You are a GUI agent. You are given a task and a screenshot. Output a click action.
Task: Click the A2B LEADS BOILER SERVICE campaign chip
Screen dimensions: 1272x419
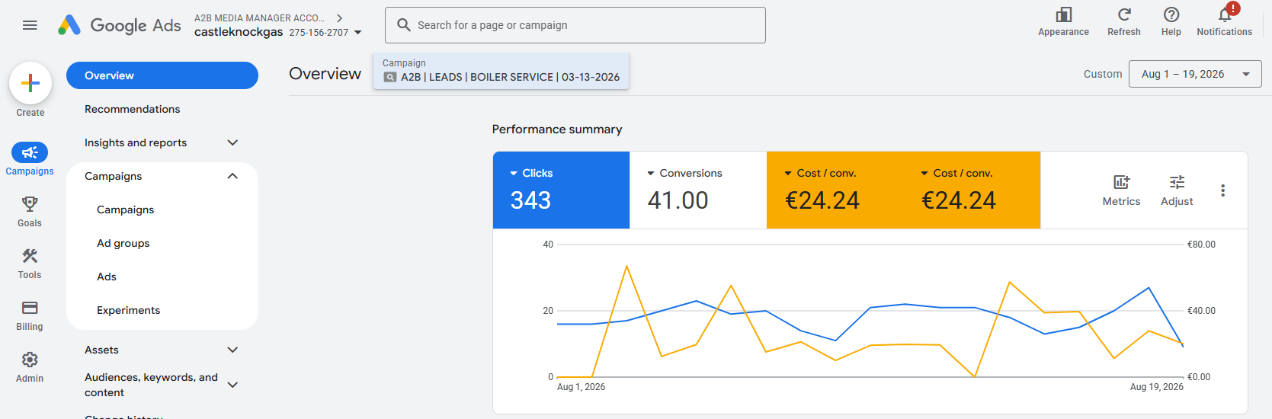[x=501, y=71]
